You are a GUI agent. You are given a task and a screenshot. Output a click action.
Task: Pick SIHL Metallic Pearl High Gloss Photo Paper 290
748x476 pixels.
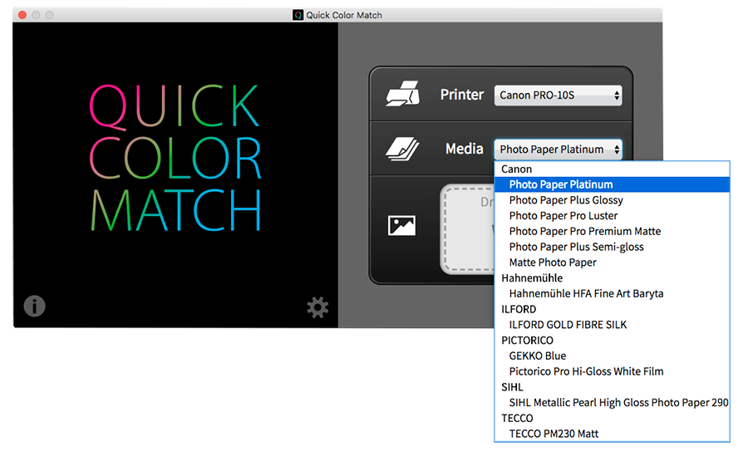612,403
